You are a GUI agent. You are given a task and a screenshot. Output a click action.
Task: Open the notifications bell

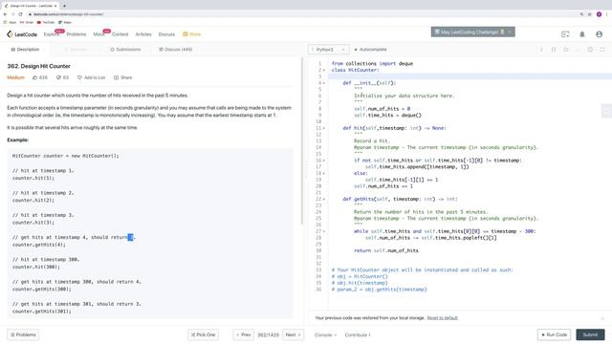coord(582,34)
